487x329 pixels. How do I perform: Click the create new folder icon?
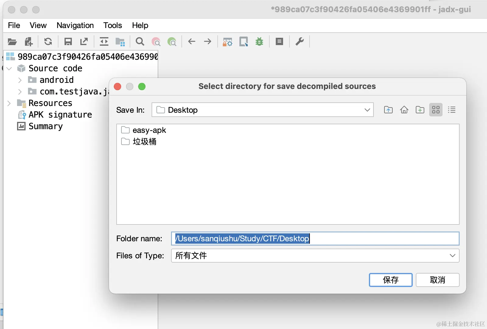point(420,110)
